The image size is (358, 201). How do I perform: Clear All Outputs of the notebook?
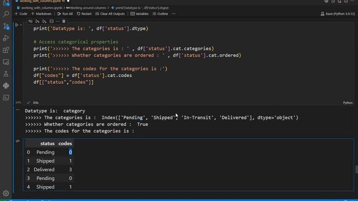click(x=110, y=13)
